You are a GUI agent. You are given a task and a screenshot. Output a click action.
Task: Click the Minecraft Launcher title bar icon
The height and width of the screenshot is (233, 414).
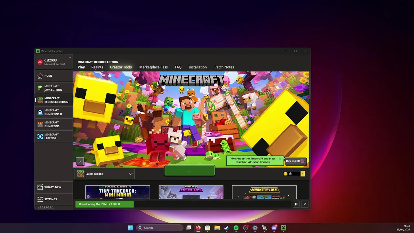(38, 51)
